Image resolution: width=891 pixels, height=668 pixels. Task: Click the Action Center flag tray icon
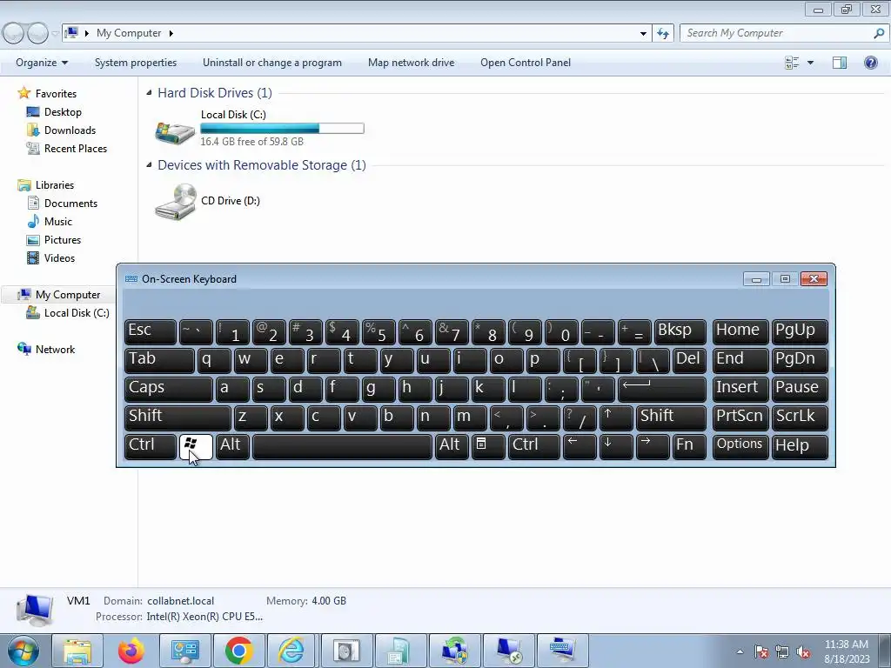tap(761, 652)
